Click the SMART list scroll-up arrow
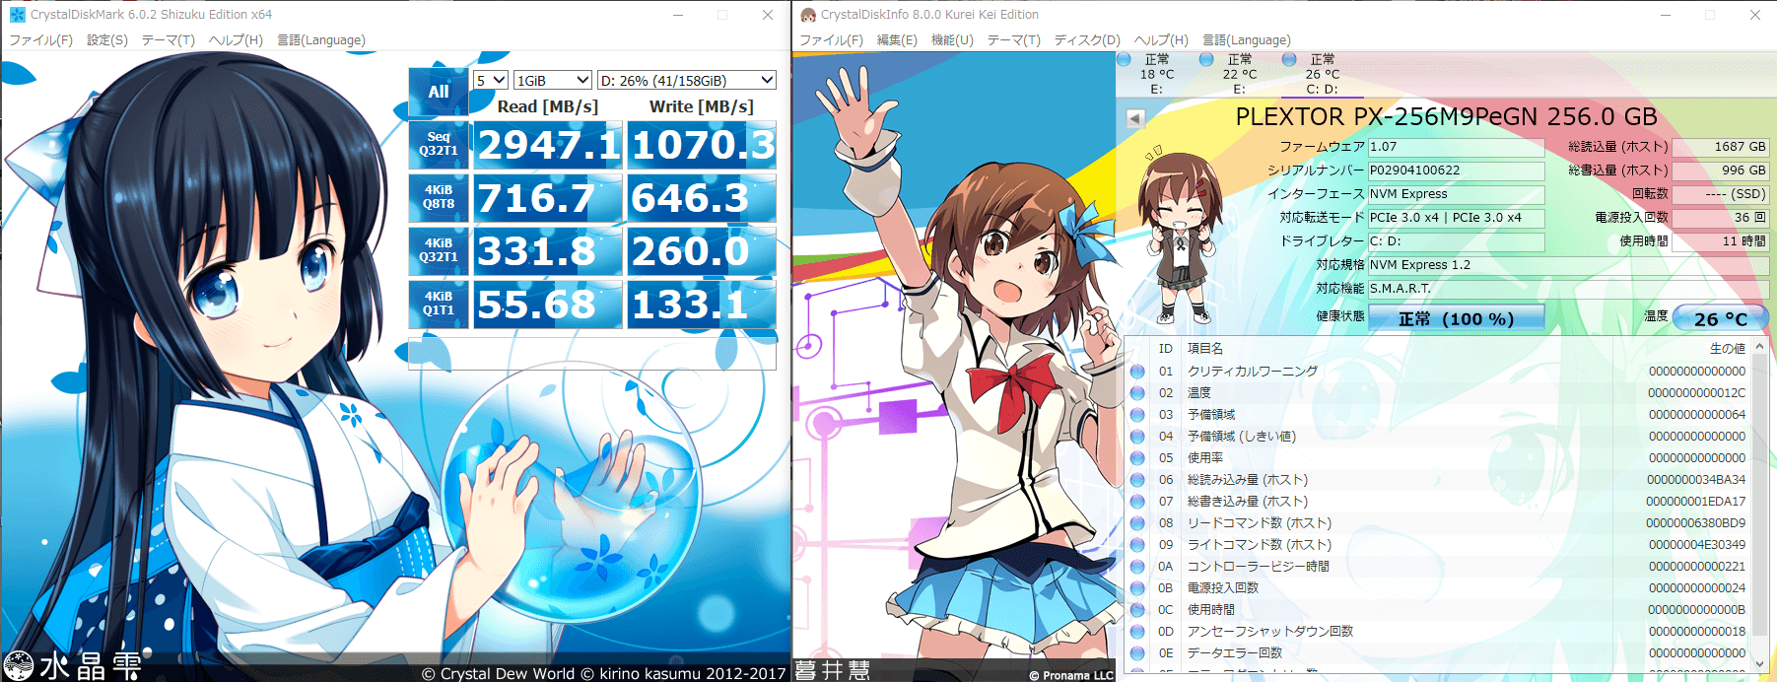Image resolution: width=1777 pixels, height=682 pixels. tap(1759, 348)
